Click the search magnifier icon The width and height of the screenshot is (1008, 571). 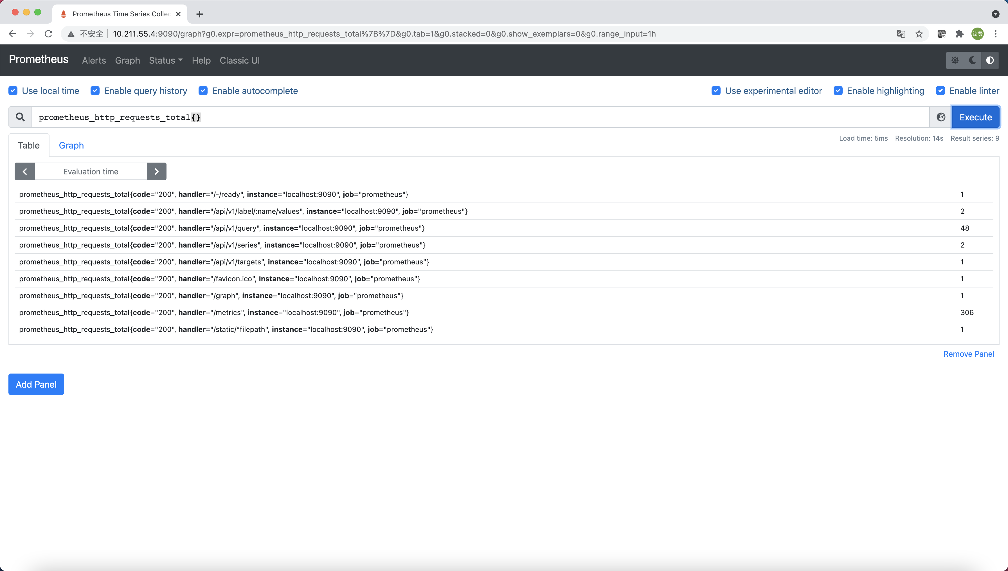20,117
